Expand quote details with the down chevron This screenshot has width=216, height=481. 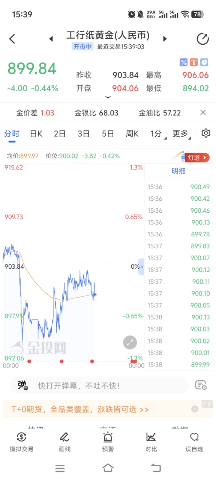click(x=108, y=97)
